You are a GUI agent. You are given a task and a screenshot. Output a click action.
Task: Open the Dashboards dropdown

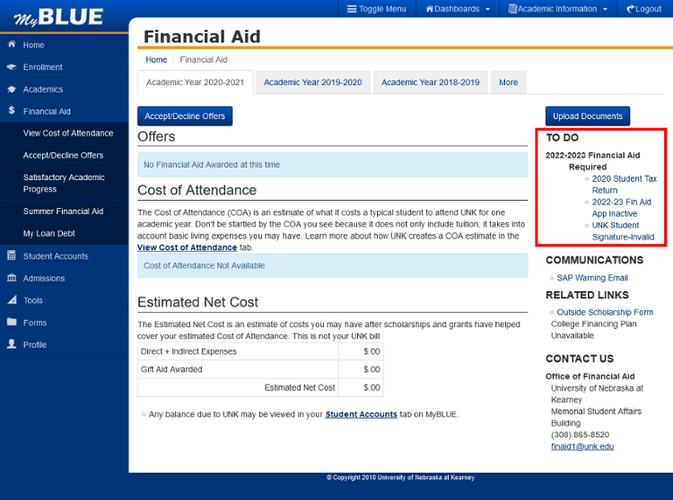(x=458, y=9)
